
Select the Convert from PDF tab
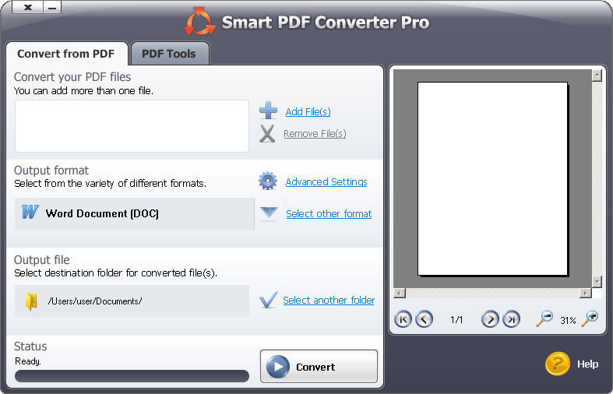pos(66,54)
